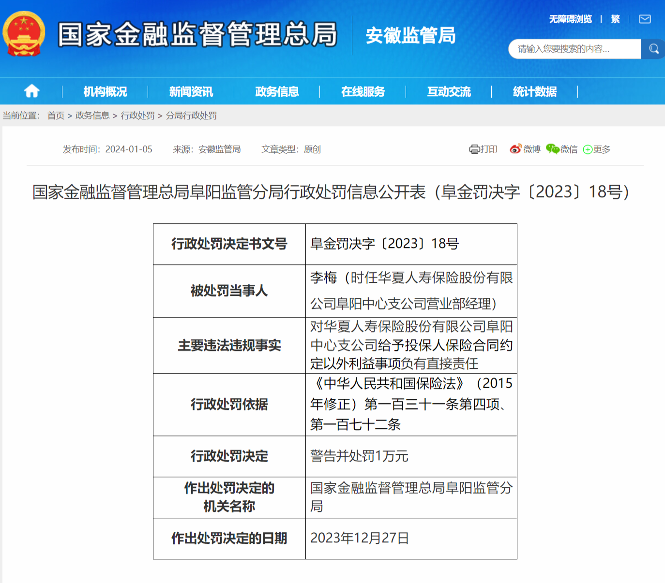Open the 机构概况 menu
This screenshot has height=583, width=665.
106,91
